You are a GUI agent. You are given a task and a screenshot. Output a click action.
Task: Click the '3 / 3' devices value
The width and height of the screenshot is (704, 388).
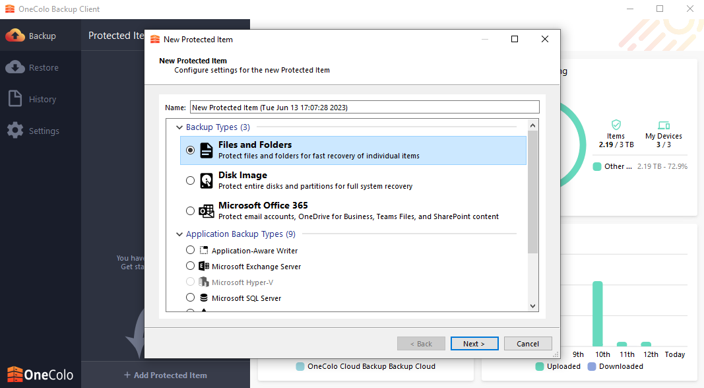click(664, 145)
